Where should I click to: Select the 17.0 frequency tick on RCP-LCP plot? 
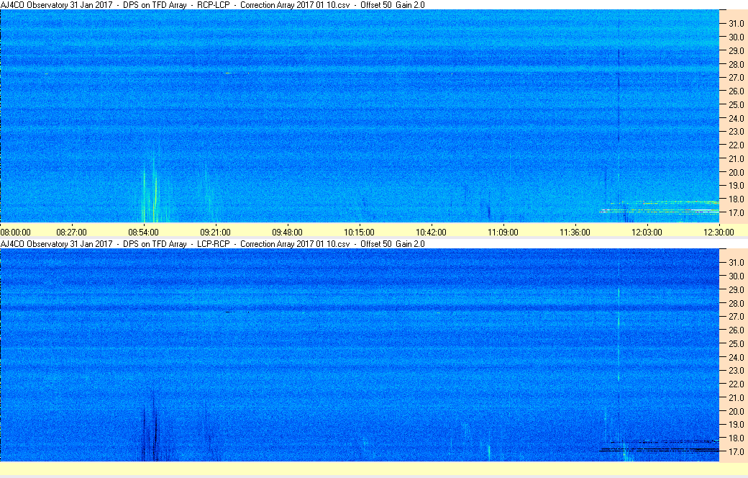(736, 212)
